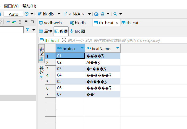This screenshot has width=187, height=129.
Task: Select row number 2 header
Action: point(51,62)
